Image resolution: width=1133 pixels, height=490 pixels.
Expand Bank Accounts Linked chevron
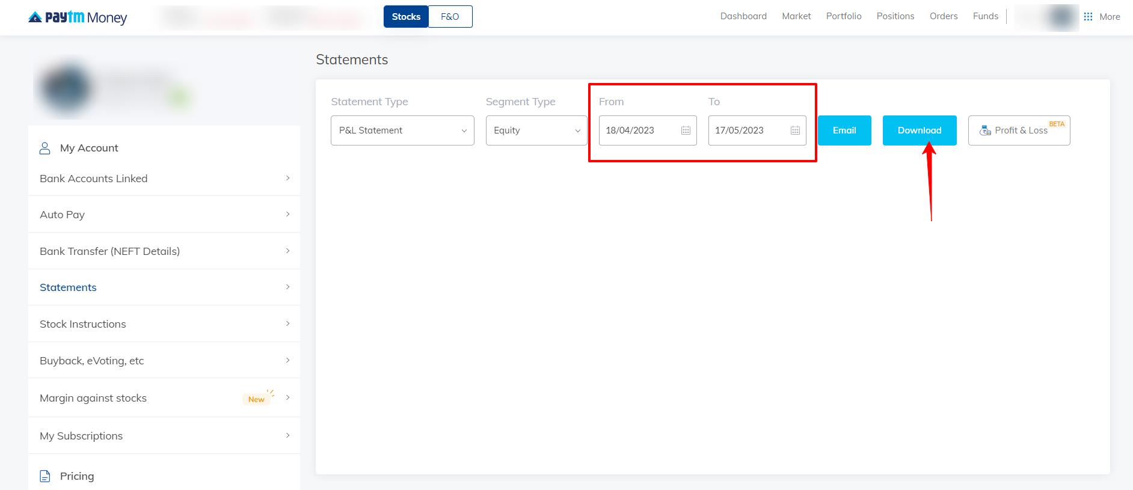click(287, 178)
